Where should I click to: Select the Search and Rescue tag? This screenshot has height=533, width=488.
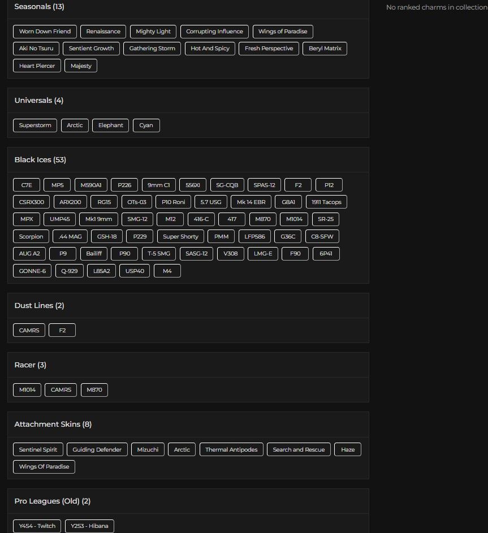pos(299,450)
